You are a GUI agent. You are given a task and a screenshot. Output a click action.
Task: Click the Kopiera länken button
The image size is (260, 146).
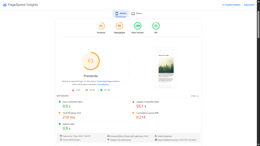(x=231, y=5)
